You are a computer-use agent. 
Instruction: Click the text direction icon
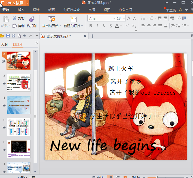tap(178, 18)
